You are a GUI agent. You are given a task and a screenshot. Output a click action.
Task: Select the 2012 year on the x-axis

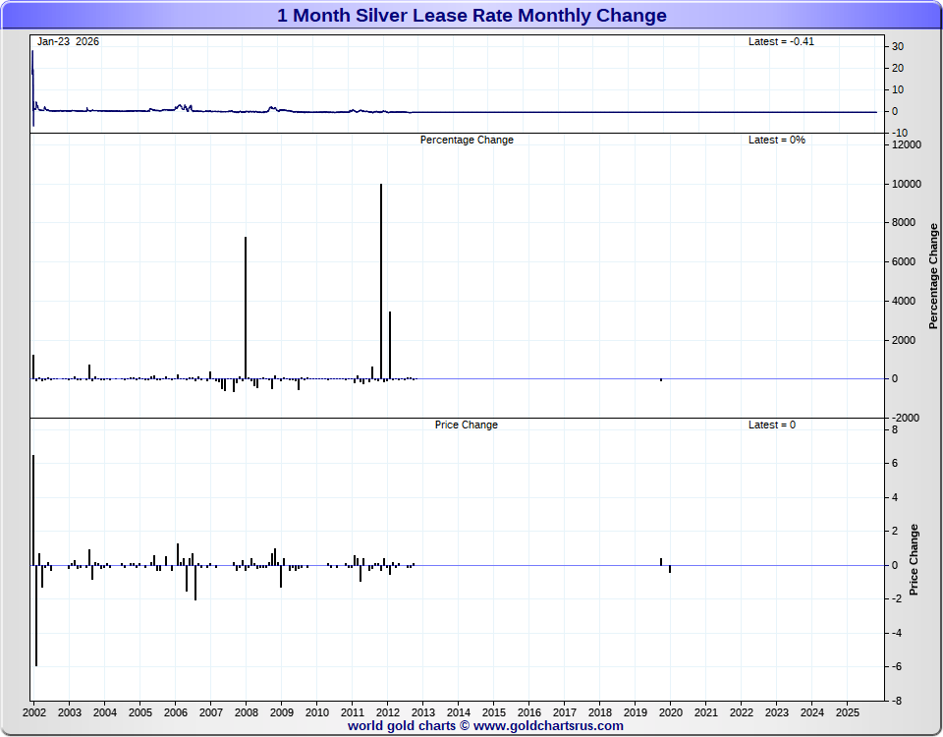[x=388, y=711]
